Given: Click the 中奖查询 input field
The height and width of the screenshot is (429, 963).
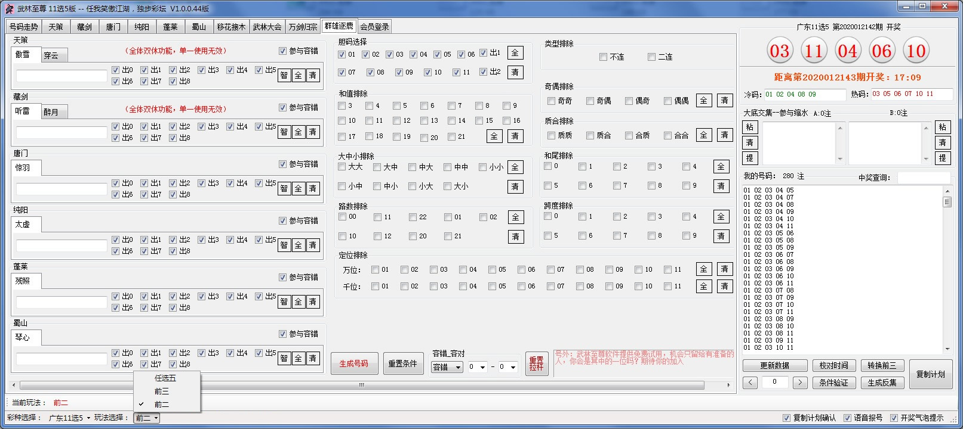Looking at the screenshot, I should pos(922,178).
